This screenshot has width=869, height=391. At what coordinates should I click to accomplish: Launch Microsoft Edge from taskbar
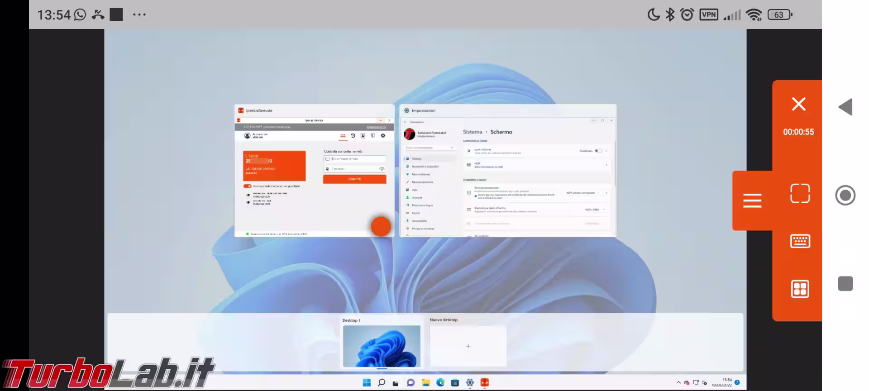tap(440, 383)
